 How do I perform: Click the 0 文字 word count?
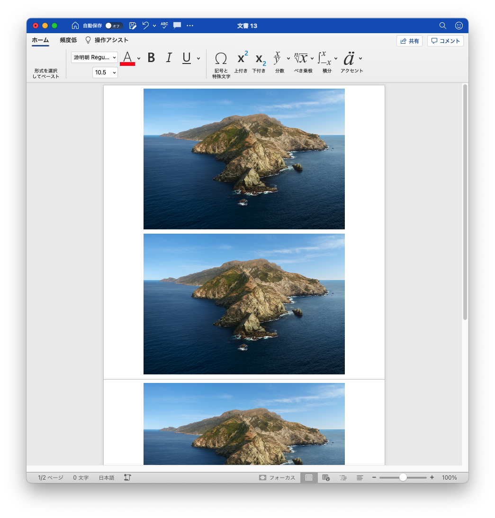[x=81, y=478]
